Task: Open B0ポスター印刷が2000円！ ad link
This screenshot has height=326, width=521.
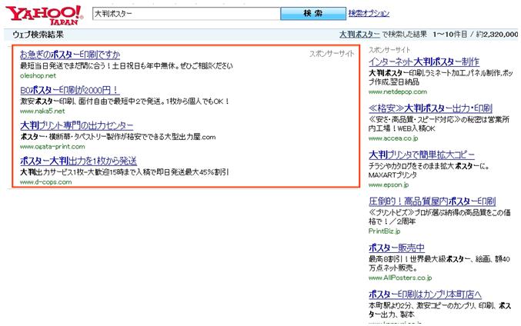Action: pos(70,90)
